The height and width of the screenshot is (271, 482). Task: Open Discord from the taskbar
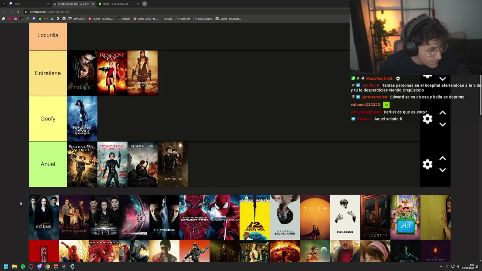[39, 266]
